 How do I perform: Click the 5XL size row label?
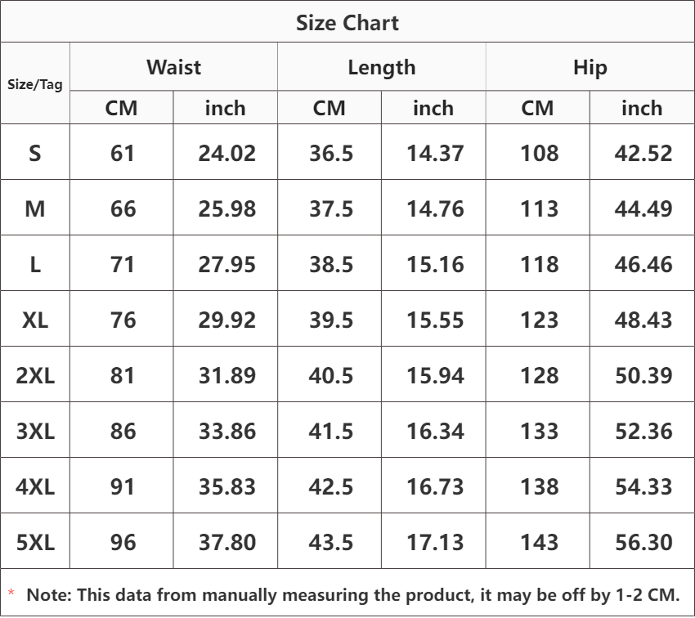pos(35,542)
